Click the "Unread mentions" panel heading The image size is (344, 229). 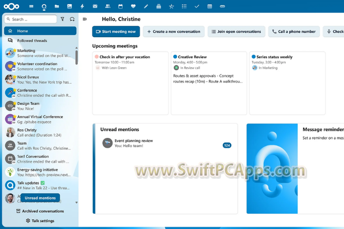(x=119, y=129)
